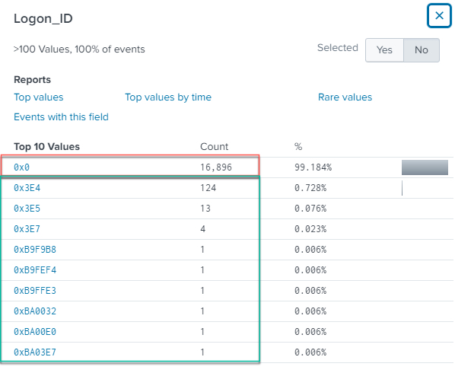
Task: Click the percentage bar for 0x0
Action: [x=425, y=167]
